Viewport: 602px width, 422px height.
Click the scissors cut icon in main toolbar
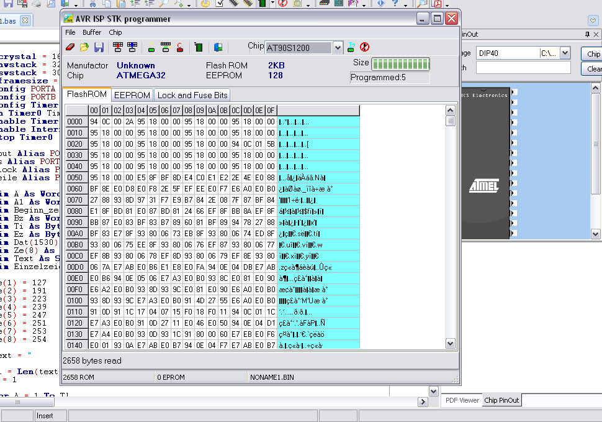92,4
